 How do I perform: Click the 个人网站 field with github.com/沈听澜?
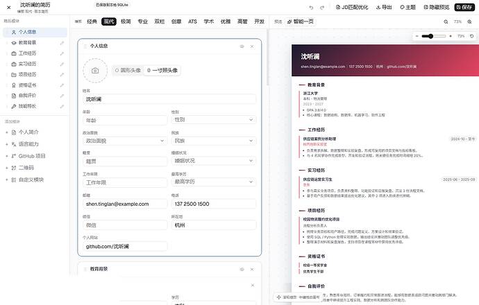(125, 246)
